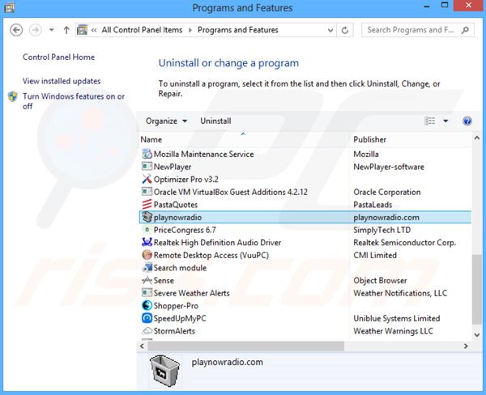Click the Weather Notifications, LLC publisher cell

400,293
